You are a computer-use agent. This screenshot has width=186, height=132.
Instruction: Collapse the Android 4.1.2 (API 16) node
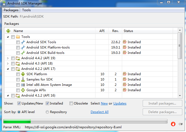[8, 95]
